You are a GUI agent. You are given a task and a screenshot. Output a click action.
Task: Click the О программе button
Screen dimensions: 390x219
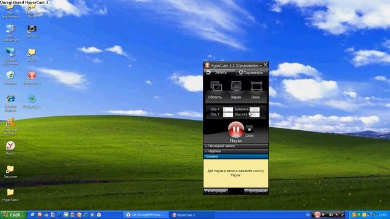tap(256, 191)
